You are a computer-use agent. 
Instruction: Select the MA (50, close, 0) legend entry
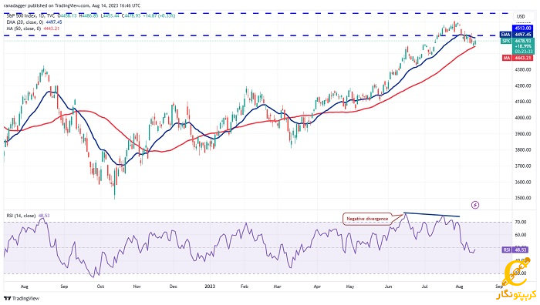(23, 28)
